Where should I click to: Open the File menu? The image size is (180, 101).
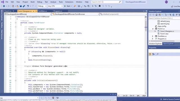click(x=7, y=2)
